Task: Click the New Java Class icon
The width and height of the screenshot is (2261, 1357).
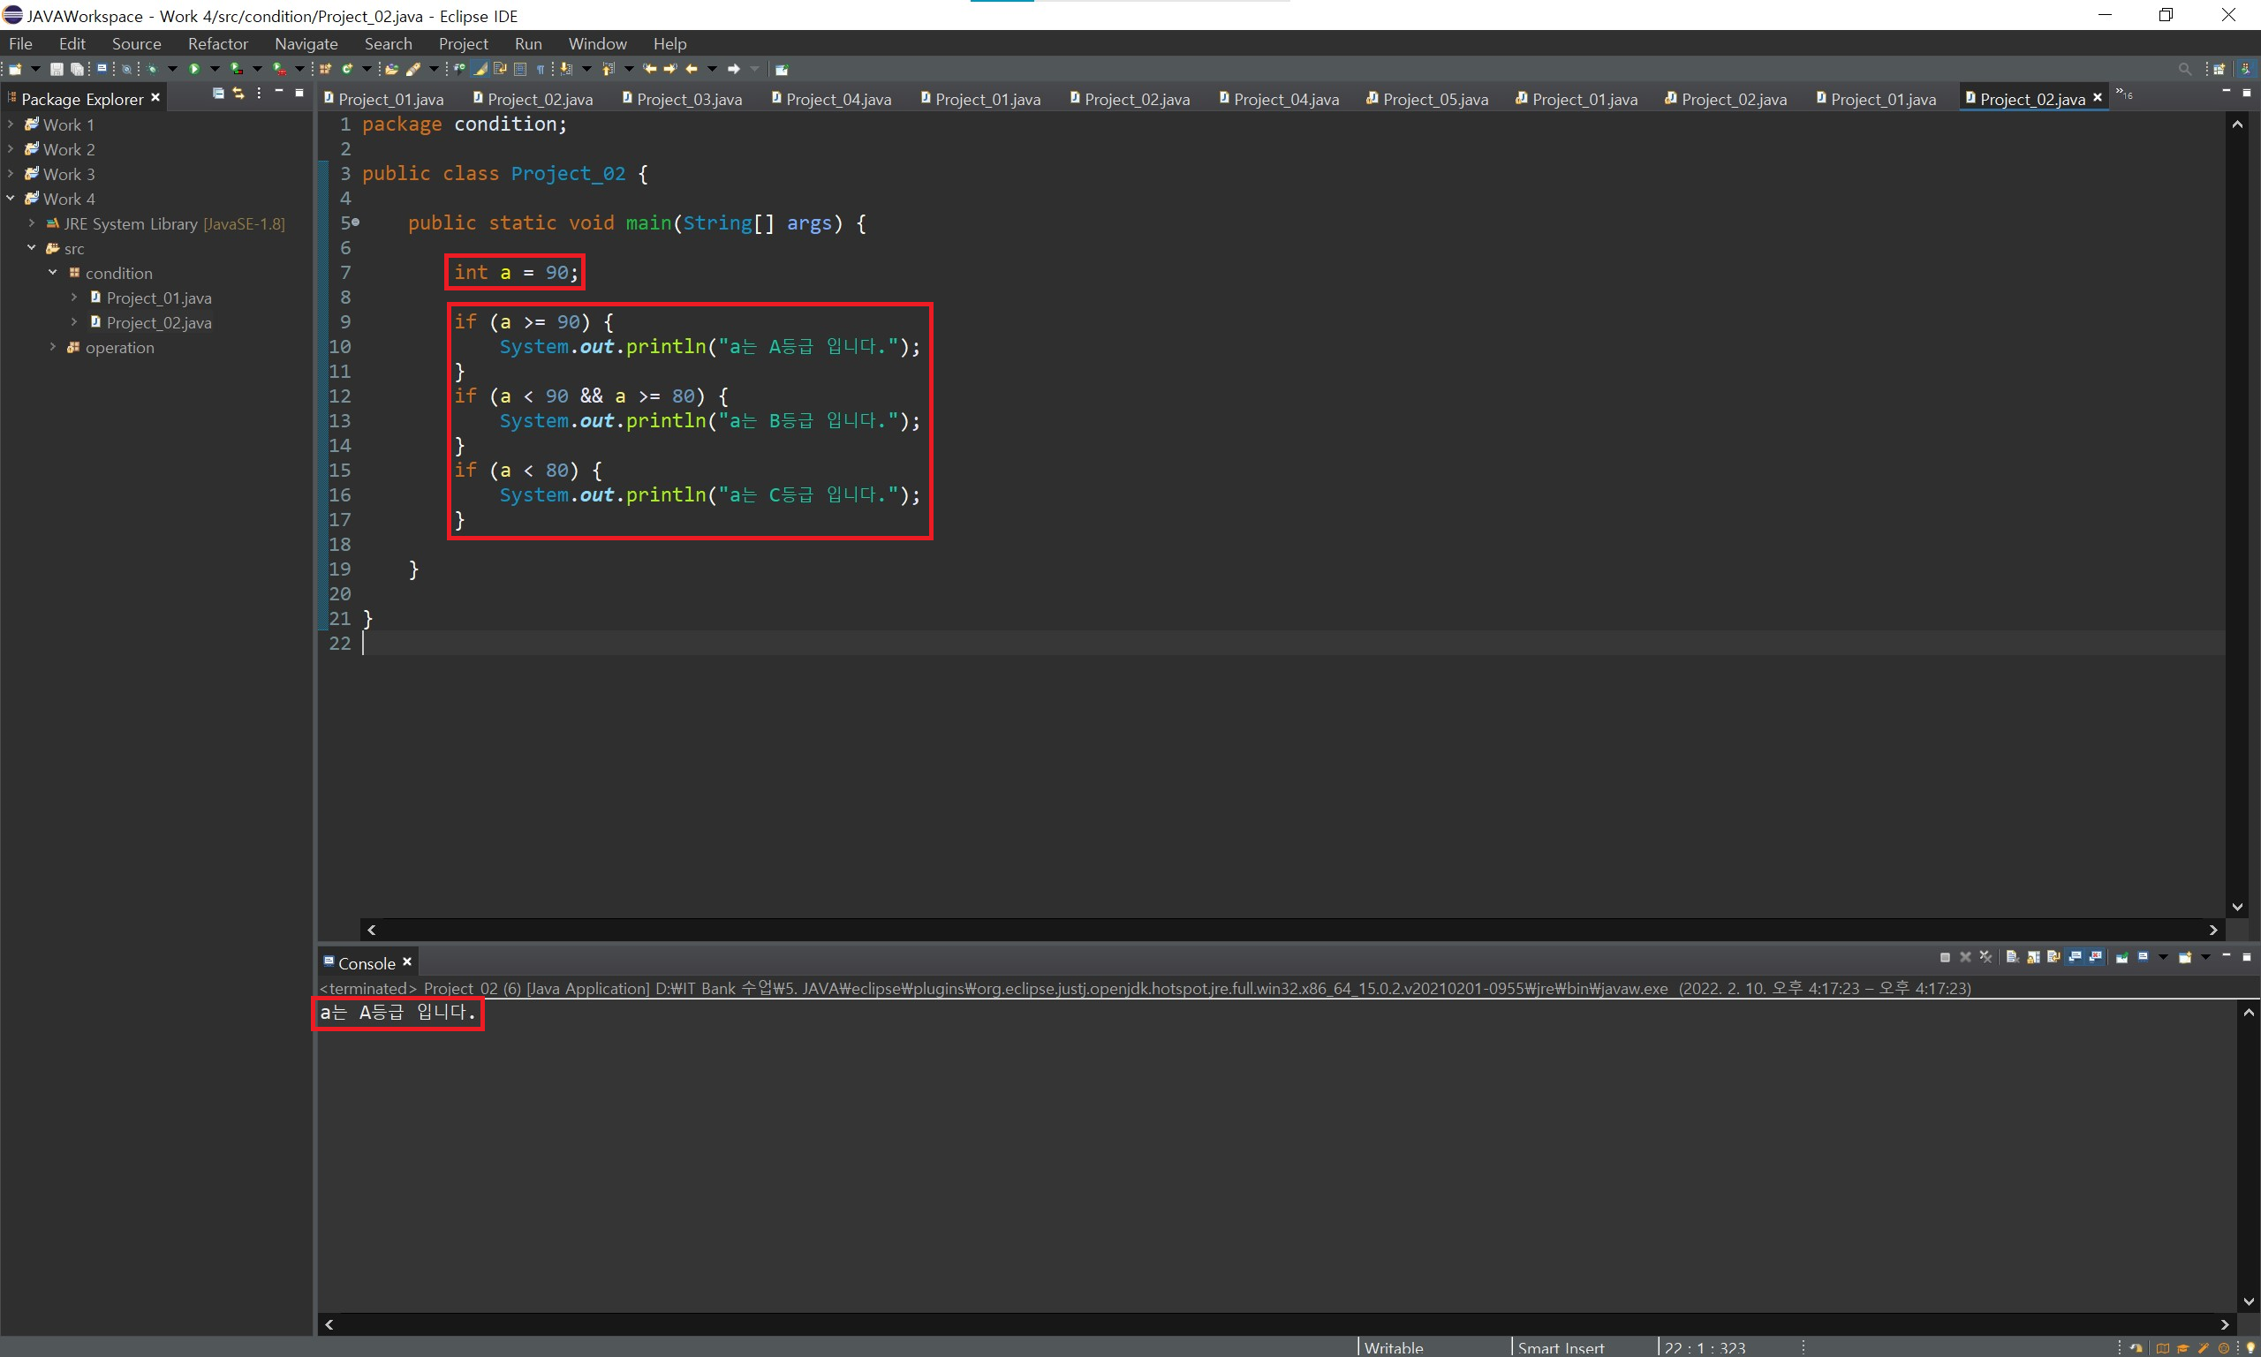Action: tap(348, 69)
